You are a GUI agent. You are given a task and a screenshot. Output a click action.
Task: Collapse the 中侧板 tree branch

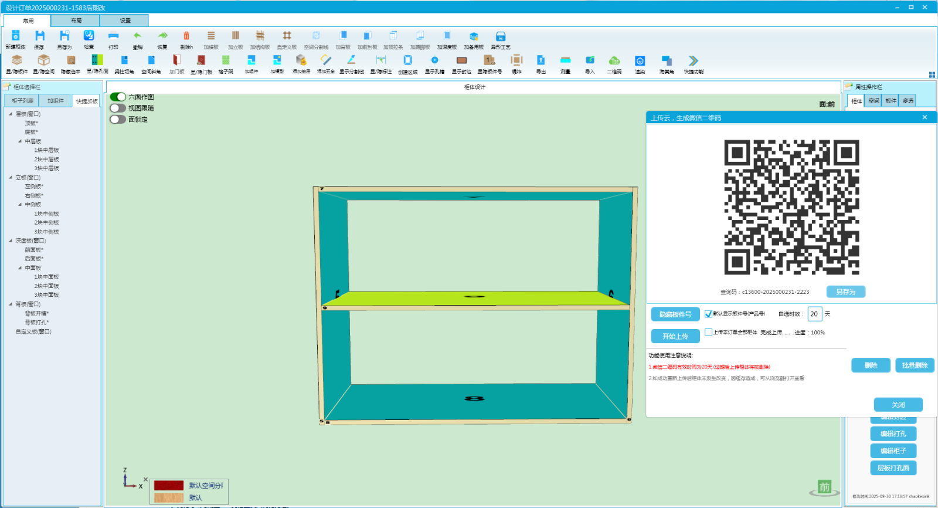pos(20,205)
